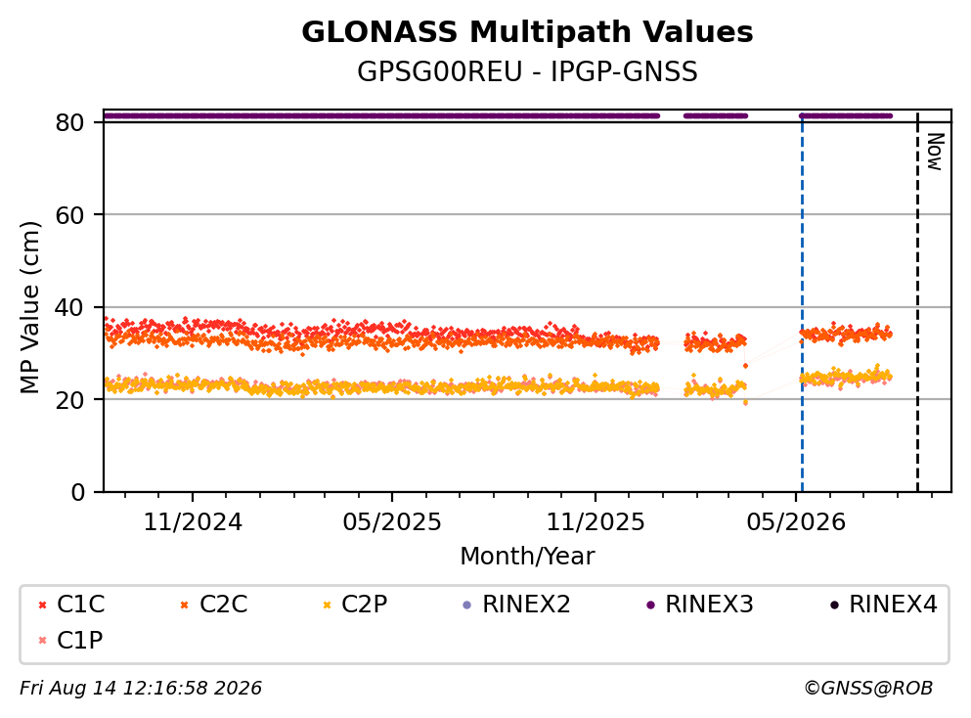Click the black RINEX4 legend dot
971x718 pixels.
tap(834, 606)
